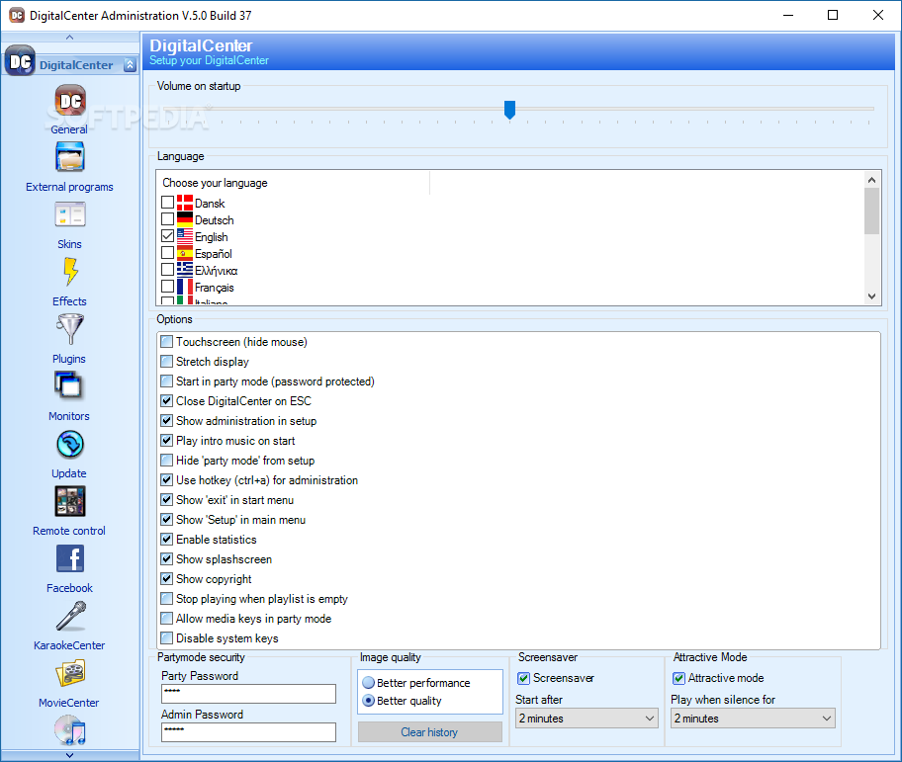Select Better performance radio button
902x762 pixels.
(x=369, y=683)
